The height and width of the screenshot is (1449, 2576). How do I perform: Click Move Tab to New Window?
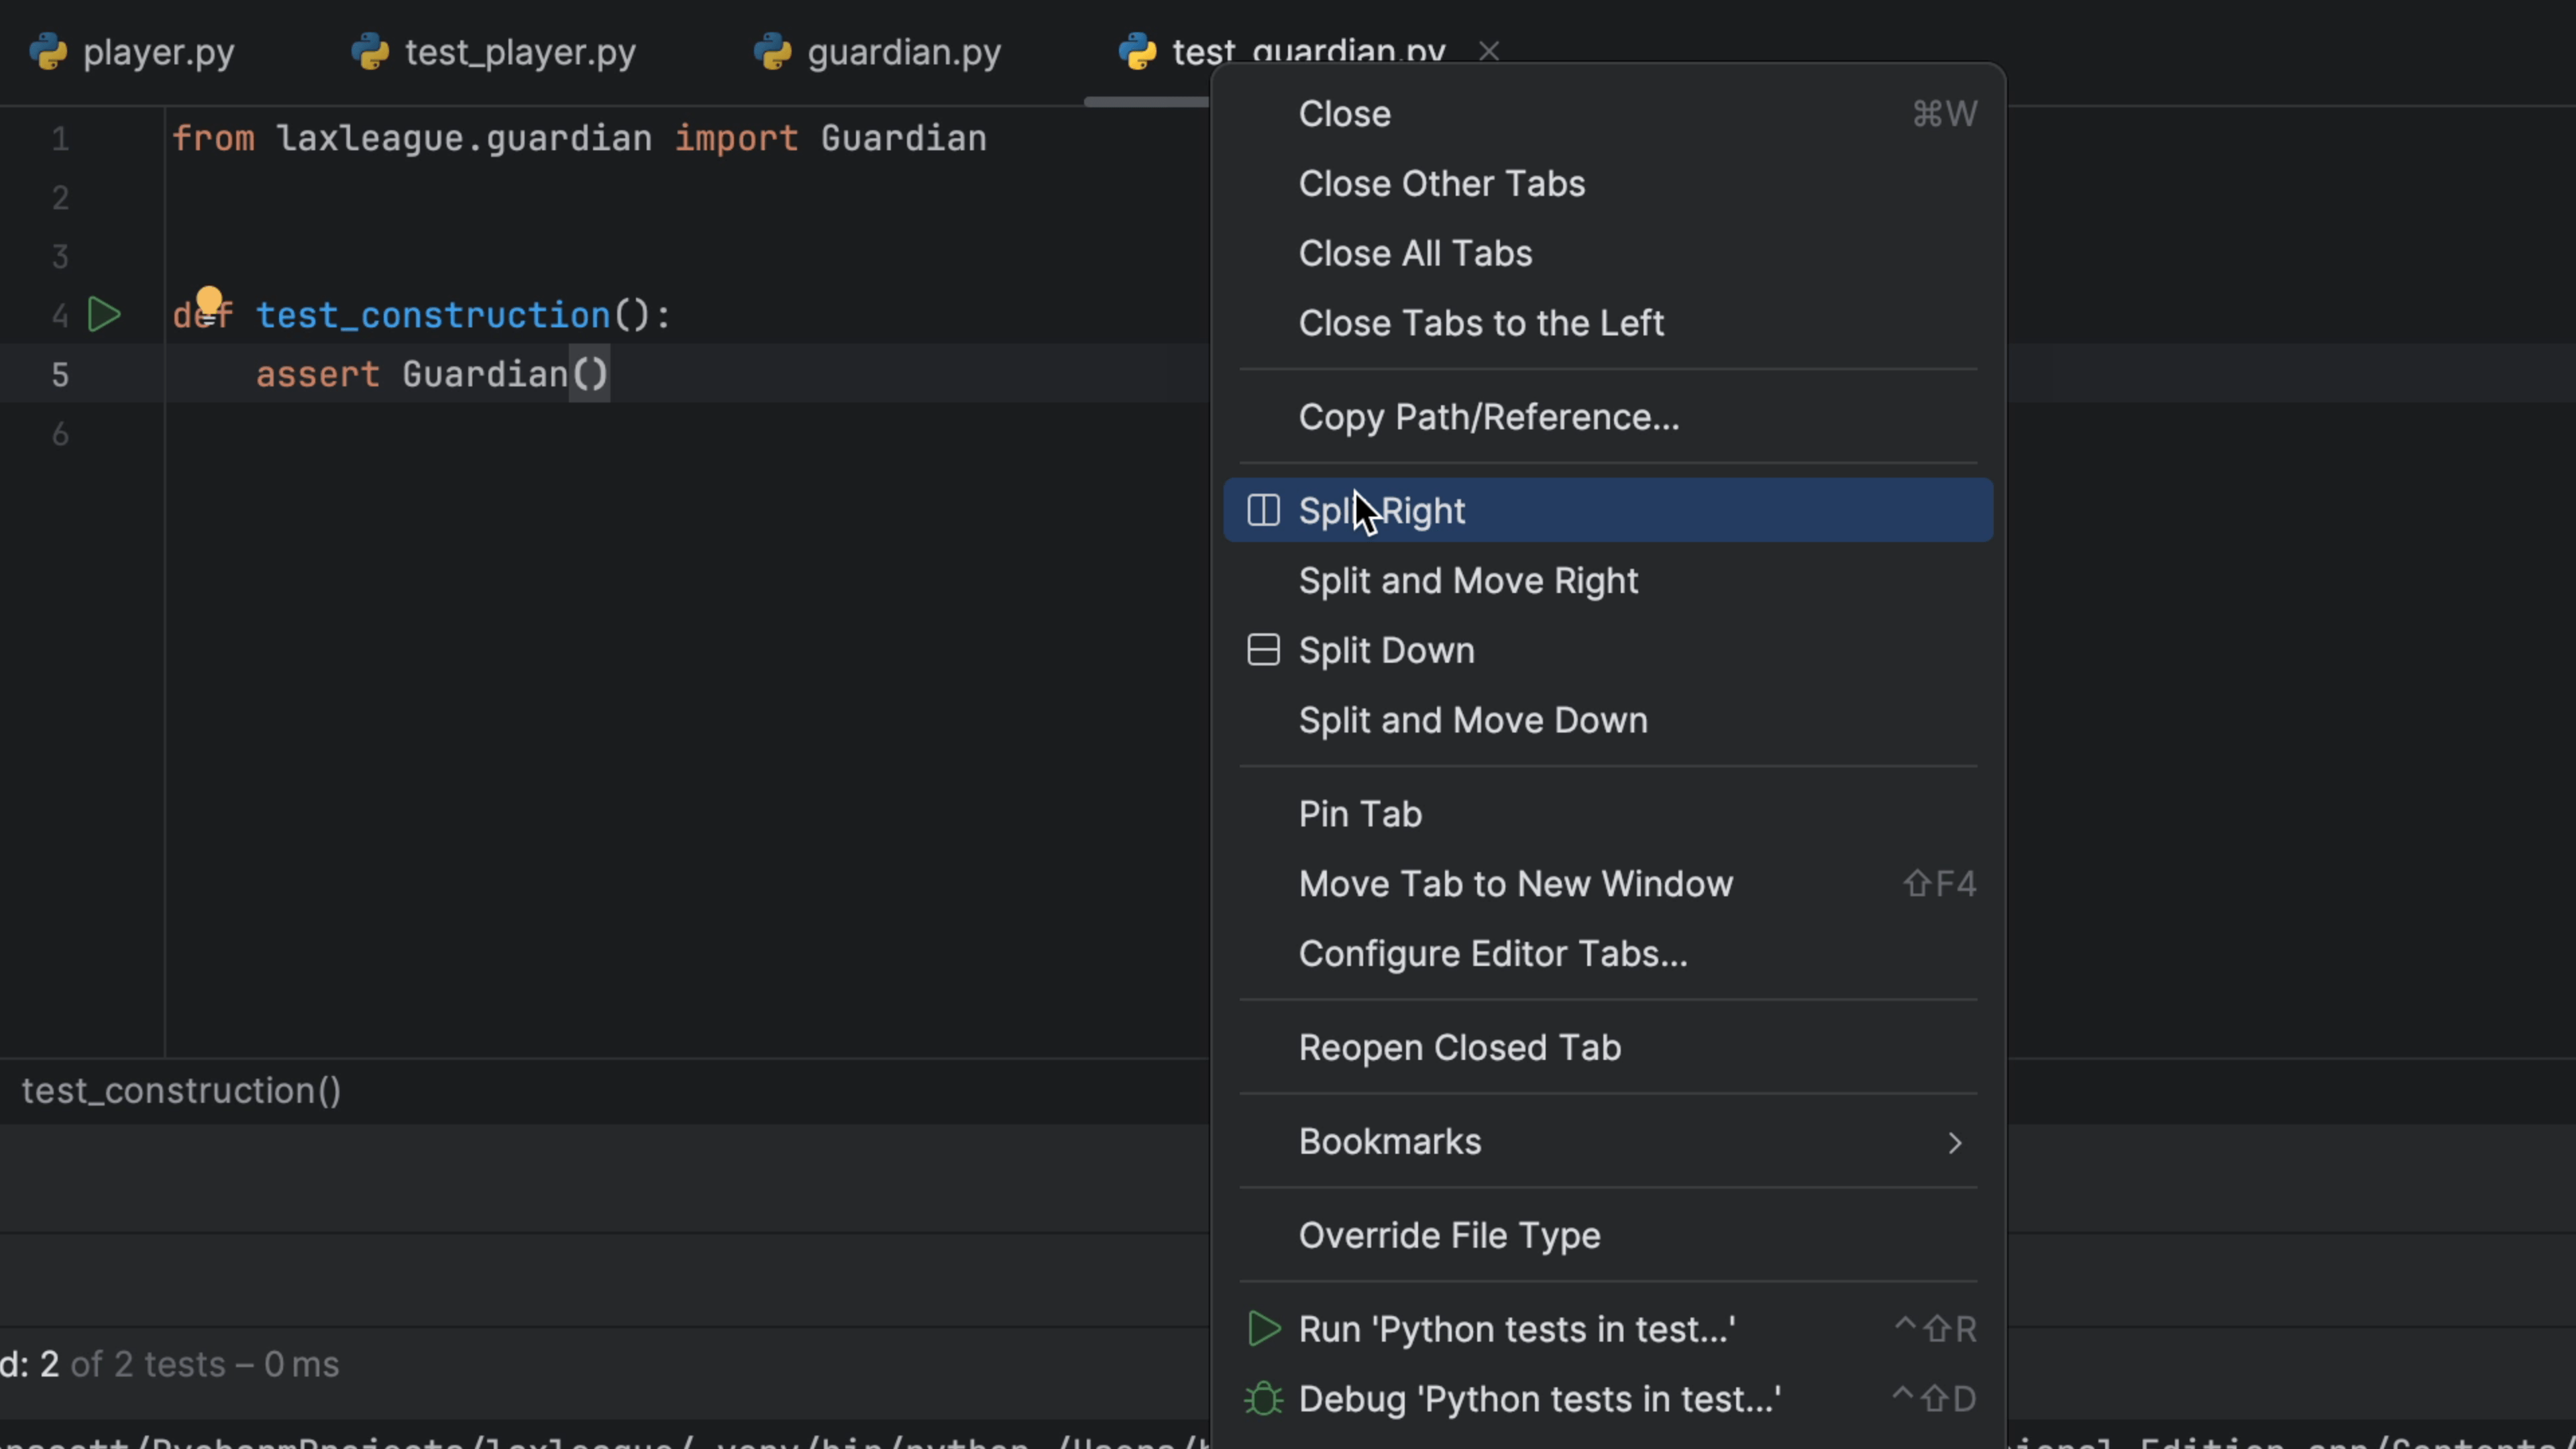[1515, 884]
